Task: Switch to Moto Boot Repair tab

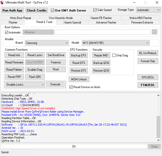Action: 20,18
